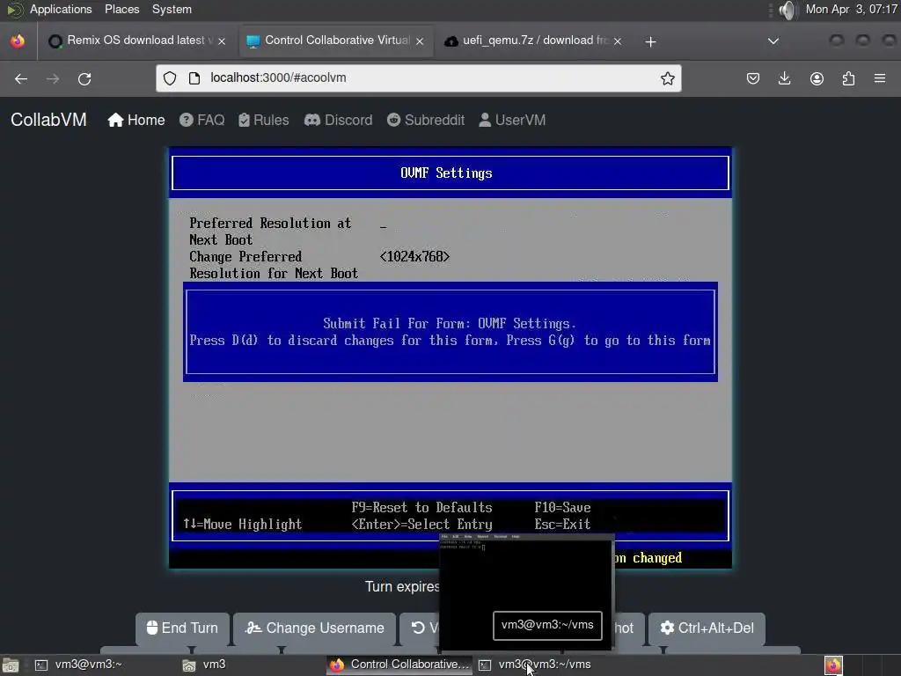This screenshot has height=676, width=901.
Task: Open the Pocket save icon
Action: pos(753,78)
